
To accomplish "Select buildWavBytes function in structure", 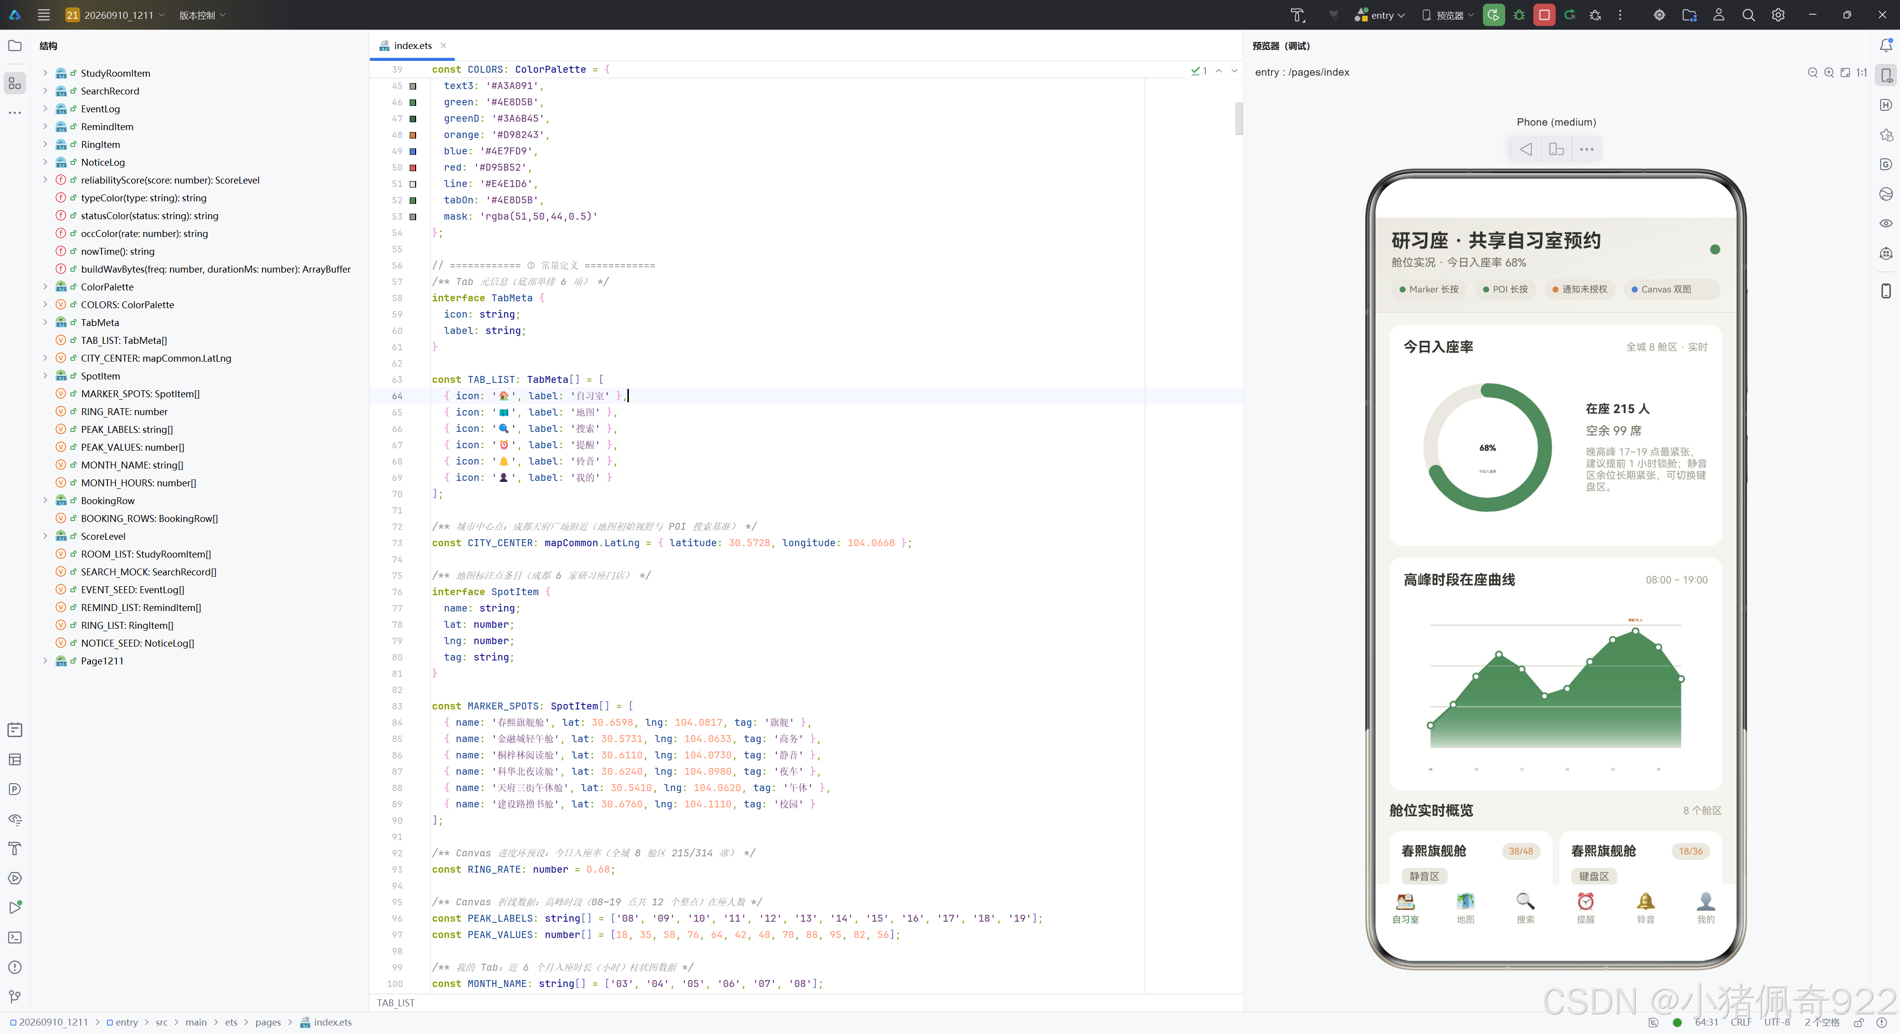I will click(x=215, y=269).
